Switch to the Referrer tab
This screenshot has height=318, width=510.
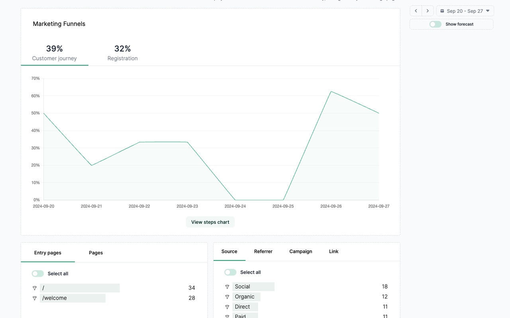[x=263, y=251]
